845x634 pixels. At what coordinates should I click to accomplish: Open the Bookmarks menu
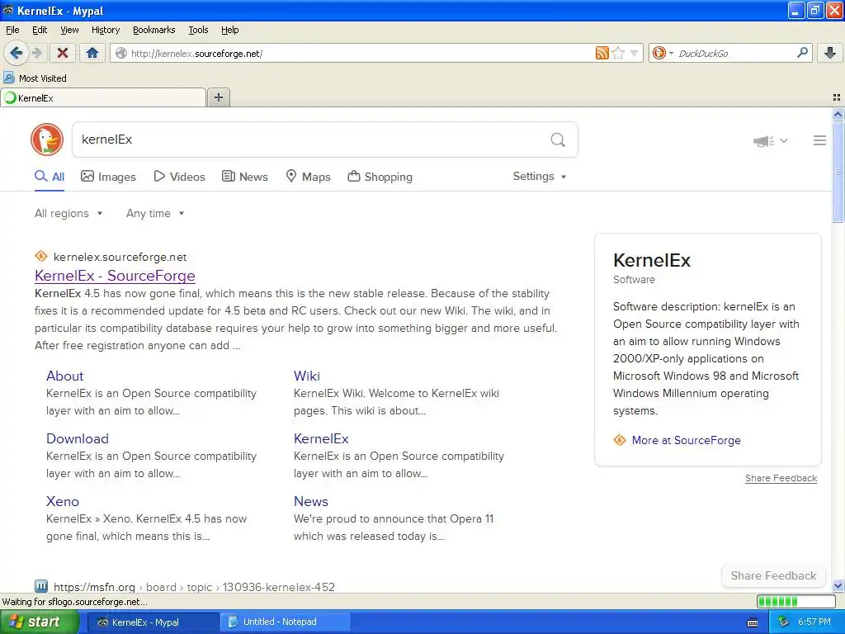pyautogui.click(x=153, y=30)
